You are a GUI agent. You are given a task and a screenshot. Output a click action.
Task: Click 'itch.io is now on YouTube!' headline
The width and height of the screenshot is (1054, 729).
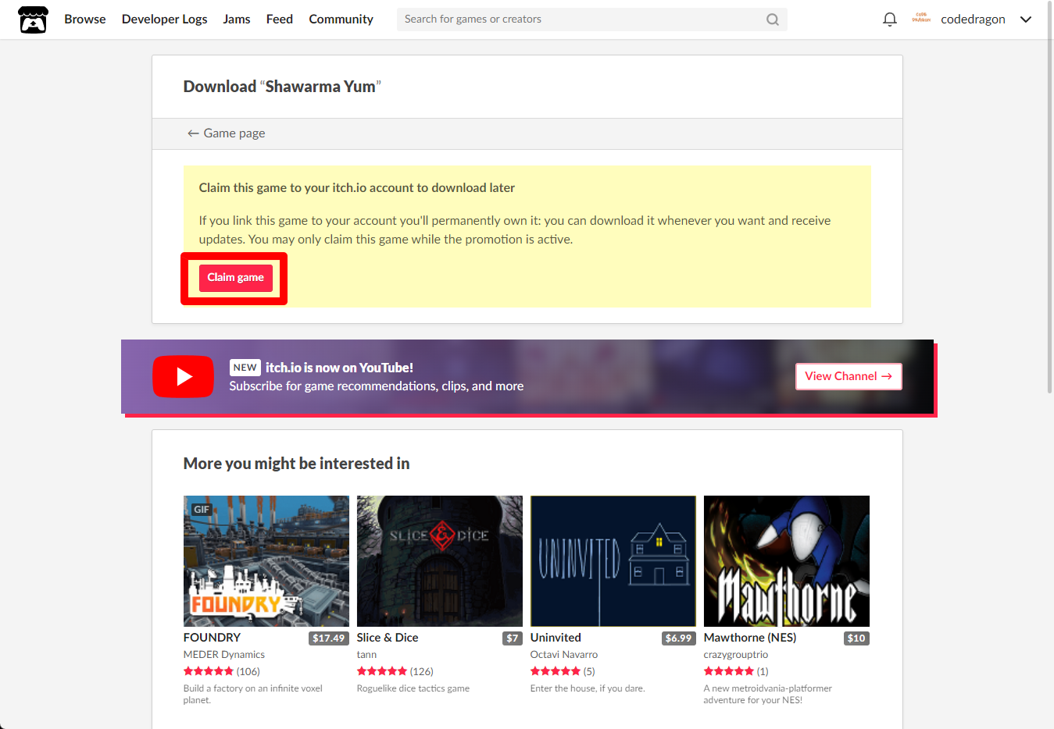[339, 368]
